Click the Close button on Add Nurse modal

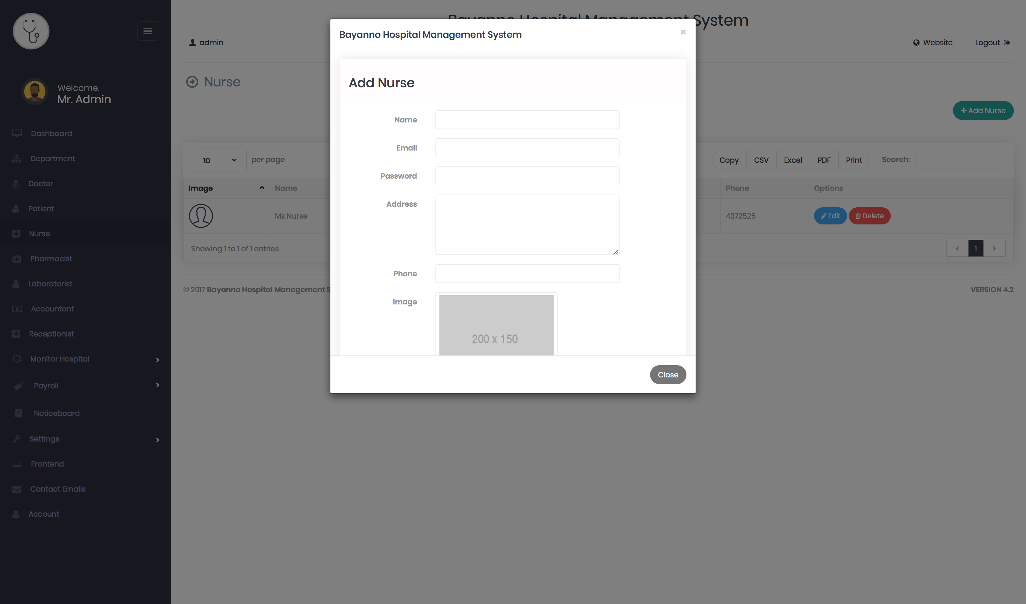[x=668, y=375]
